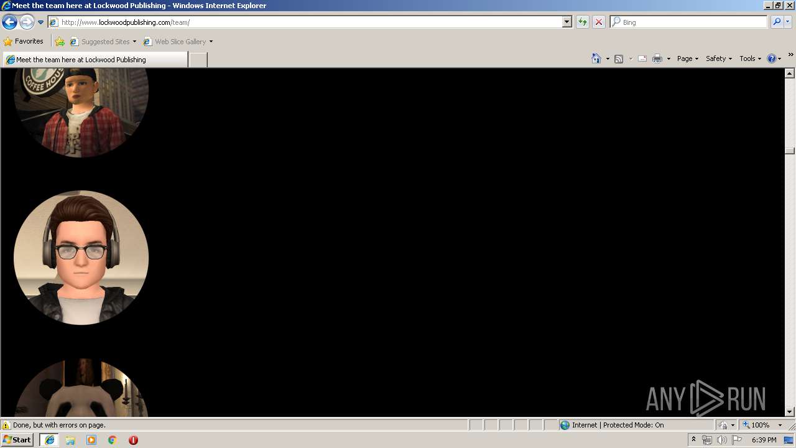Open the Home button dropdown arrow
The height and width of the screenshot is (448, 796).
click(608, 58)
